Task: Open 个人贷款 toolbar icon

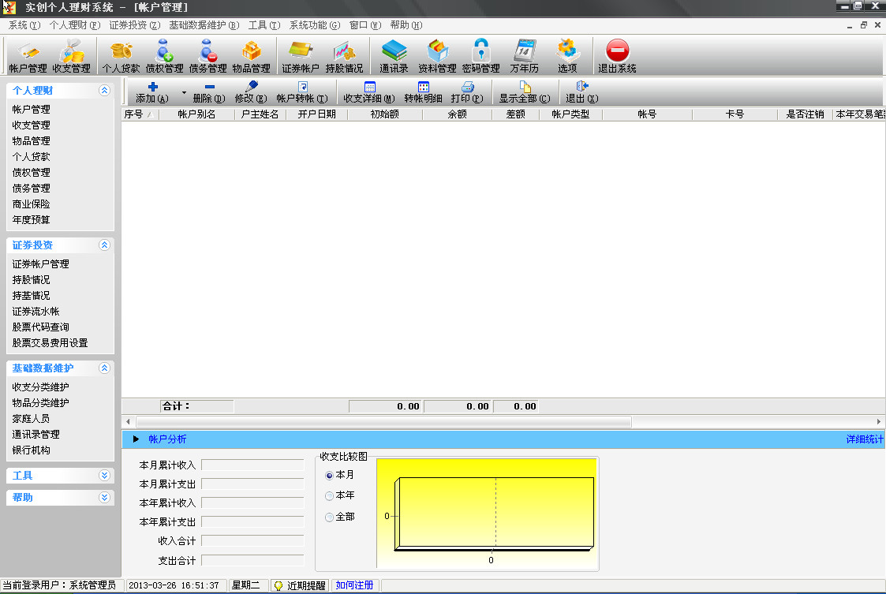Action: point(121,56)
